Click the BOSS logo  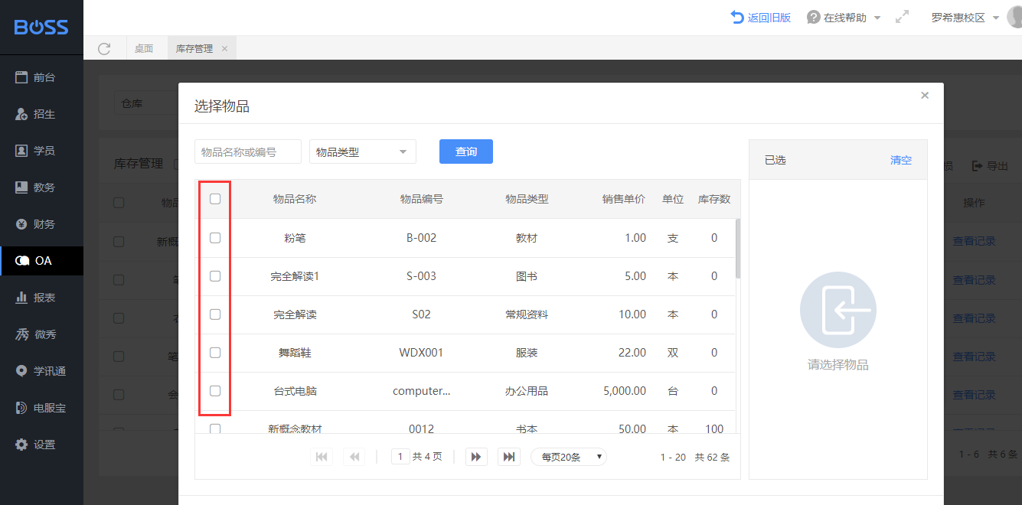pyautogui.click(x=41, y=28)
